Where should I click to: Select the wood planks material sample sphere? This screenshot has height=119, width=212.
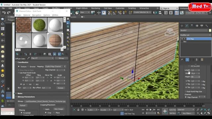55,40
